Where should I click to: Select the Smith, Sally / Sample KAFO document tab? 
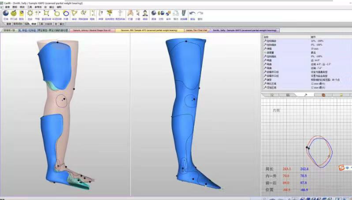coord(245,30)
